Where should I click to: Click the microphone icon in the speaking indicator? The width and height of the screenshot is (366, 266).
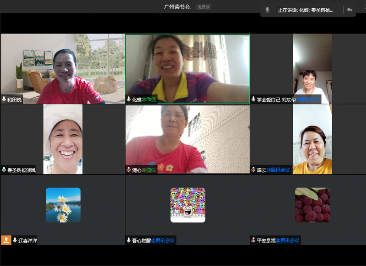pos(268,10)
